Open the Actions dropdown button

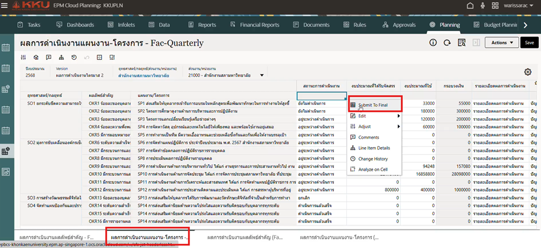pyautogui.click(x=502, y=43)
